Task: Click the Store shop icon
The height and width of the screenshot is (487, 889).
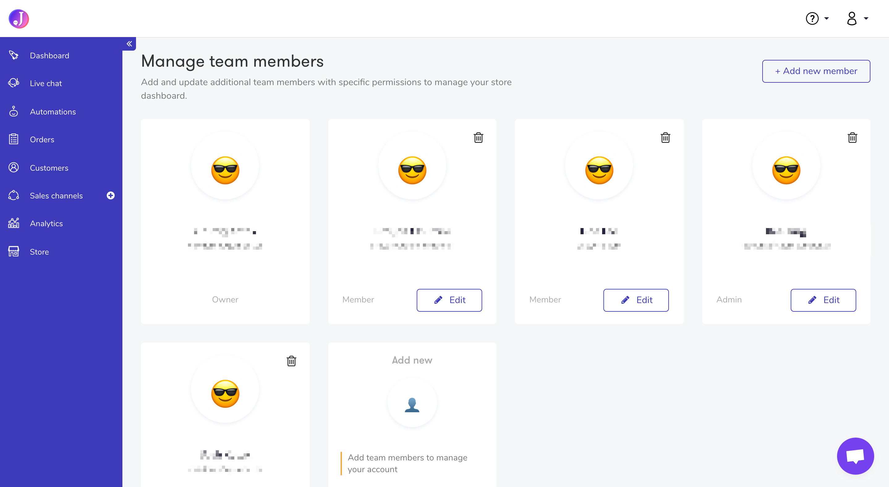Action: 14,252
